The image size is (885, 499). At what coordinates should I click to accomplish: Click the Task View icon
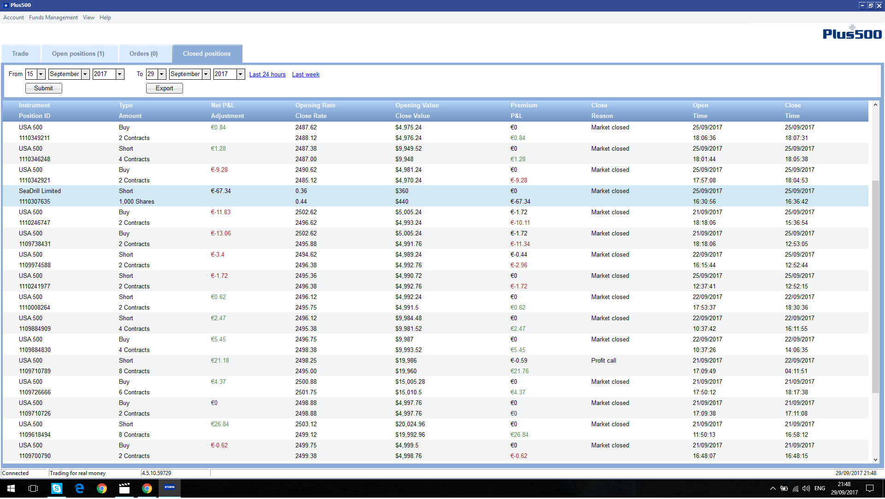pyautogui.click(x=33, y=489)
